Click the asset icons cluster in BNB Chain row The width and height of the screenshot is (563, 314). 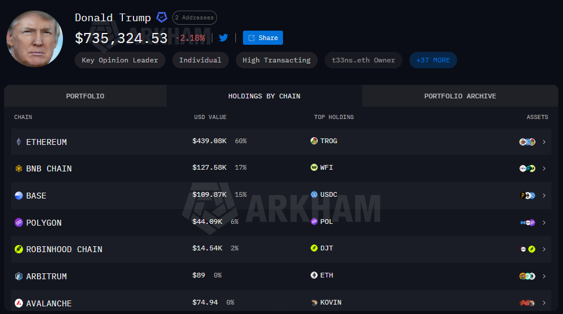tap(527, 168)
